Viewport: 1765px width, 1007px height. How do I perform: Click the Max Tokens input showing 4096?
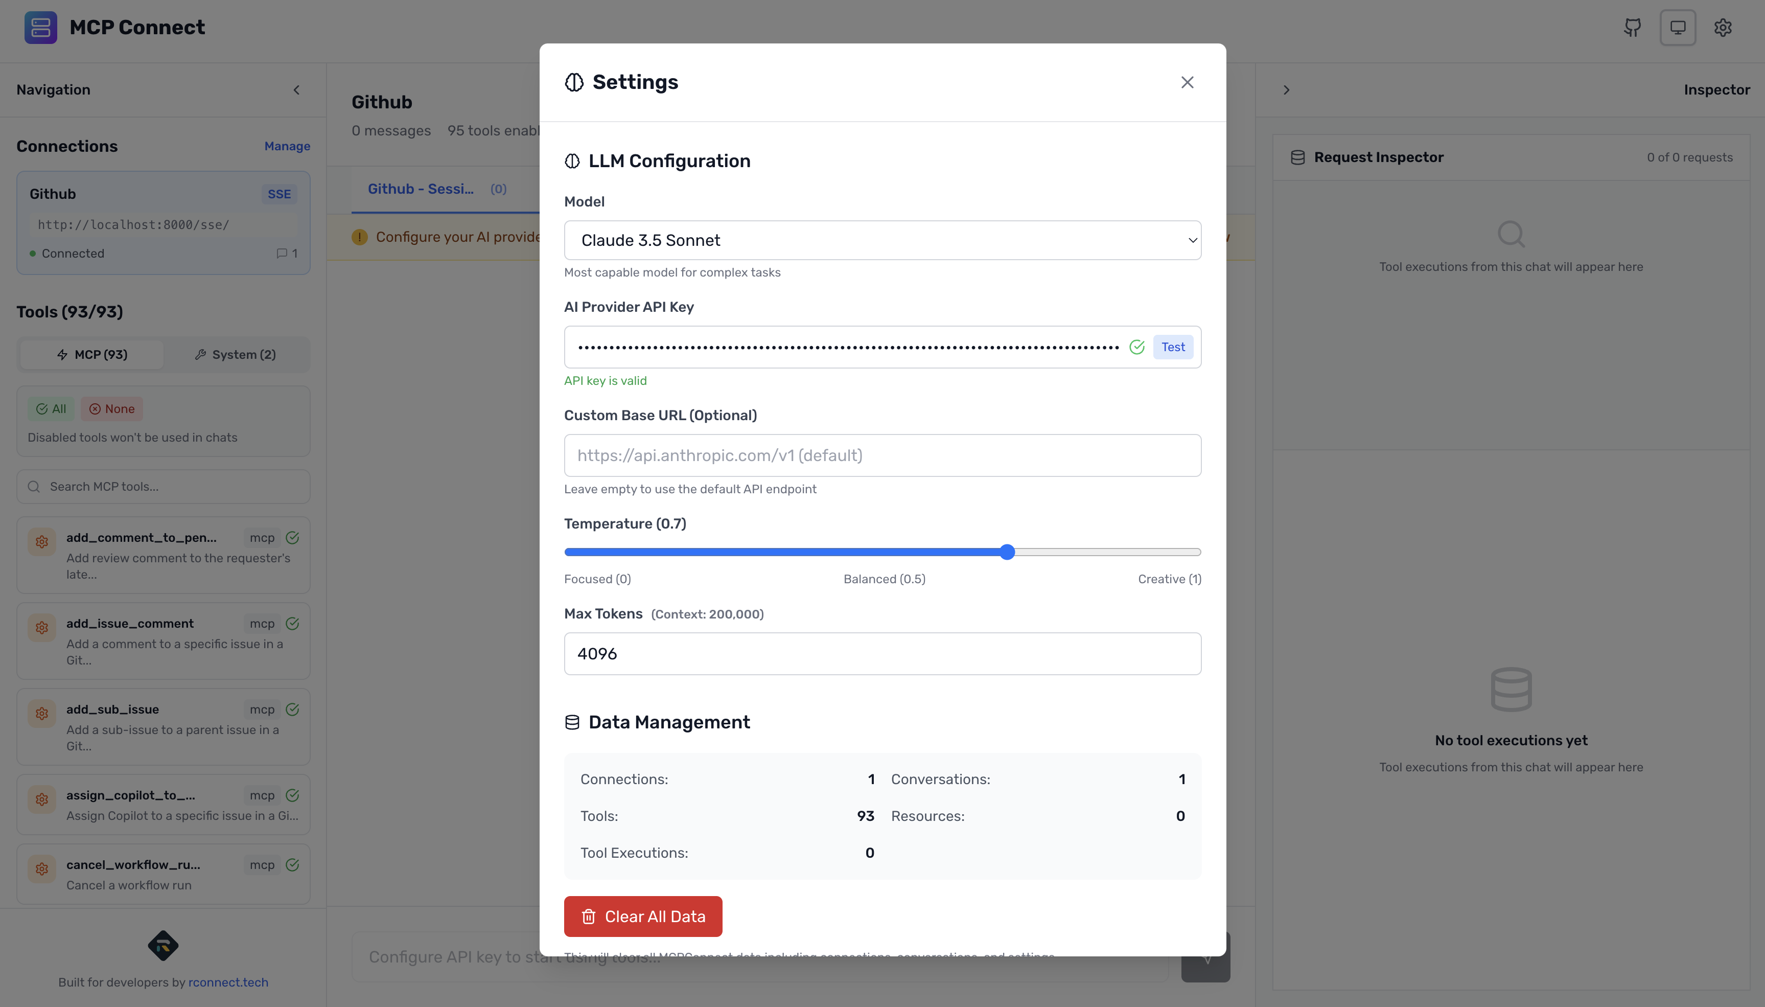click(882, 653)
